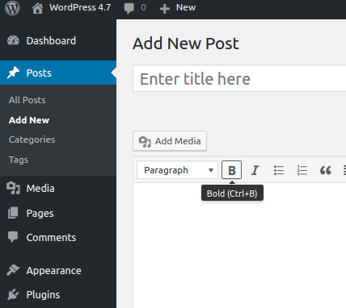Focus the Enter title here field
This screenshot has width=346, height=308.
pyautogui.click(x=239, y=78)
